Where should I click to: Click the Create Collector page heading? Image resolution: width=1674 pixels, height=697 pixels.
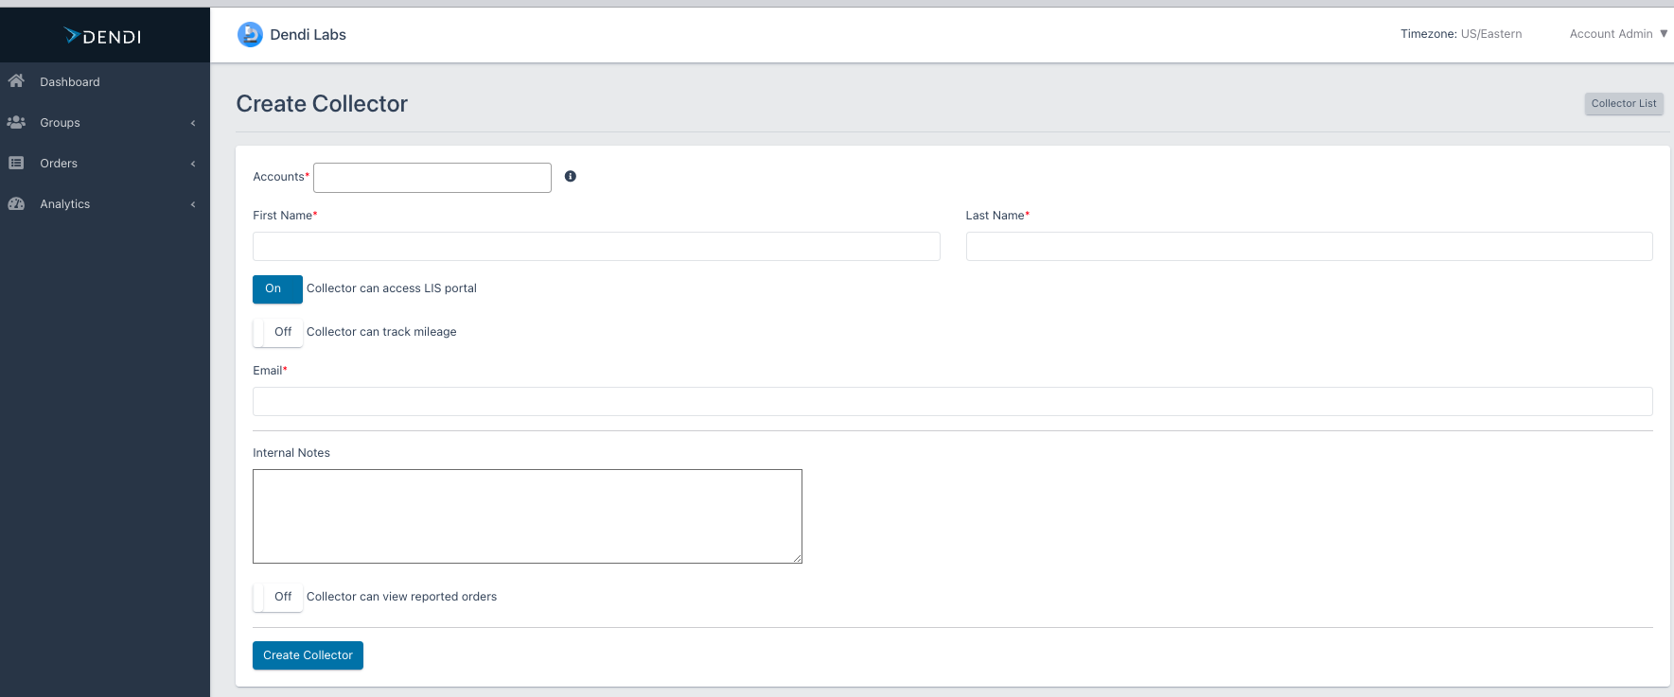tap(322, 104)
